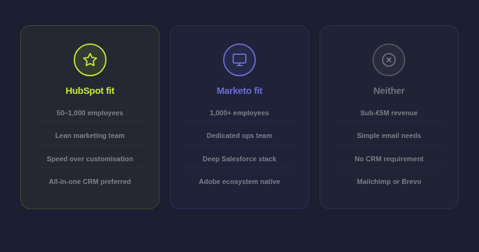Image resolution: width=479 pixels, height=252 pixels.
Task: Click the monitor icon on Marketo card
Action: click(239, 60)
